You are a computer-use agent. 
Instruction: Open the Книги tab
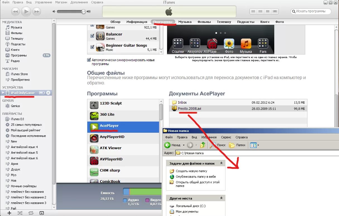[265, 22]
